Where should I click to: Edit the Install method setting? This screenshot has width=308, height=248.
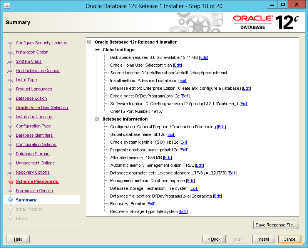coord(183,80)
